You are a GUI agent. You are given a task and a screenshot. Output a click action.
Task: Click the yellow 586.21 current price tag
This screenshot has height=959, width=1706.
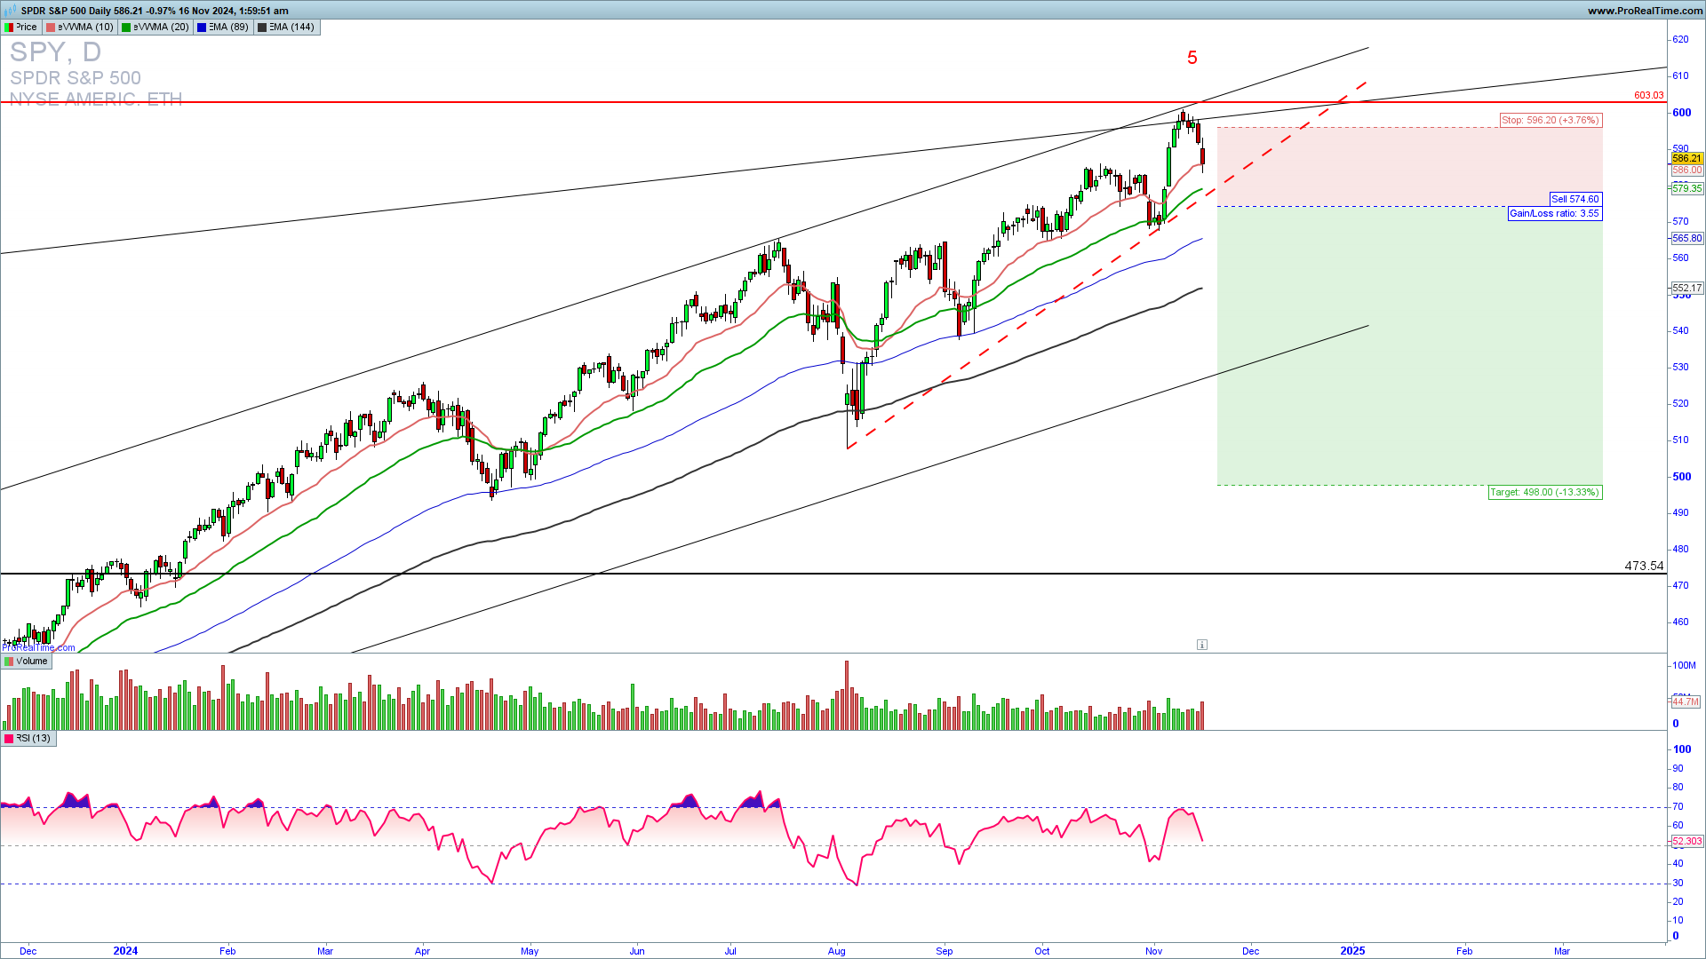click(1686, 158)
